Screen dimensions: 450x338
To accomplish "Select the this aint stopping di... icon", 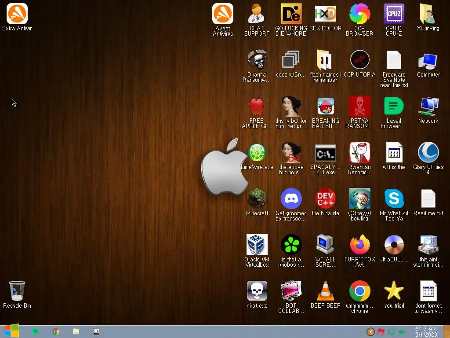I will click(428, 251).
